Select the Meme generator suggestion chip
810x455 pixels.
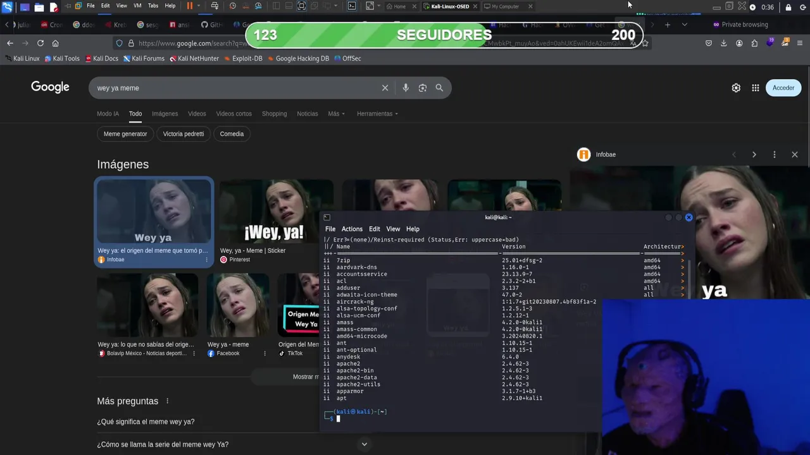coord(125,134)
